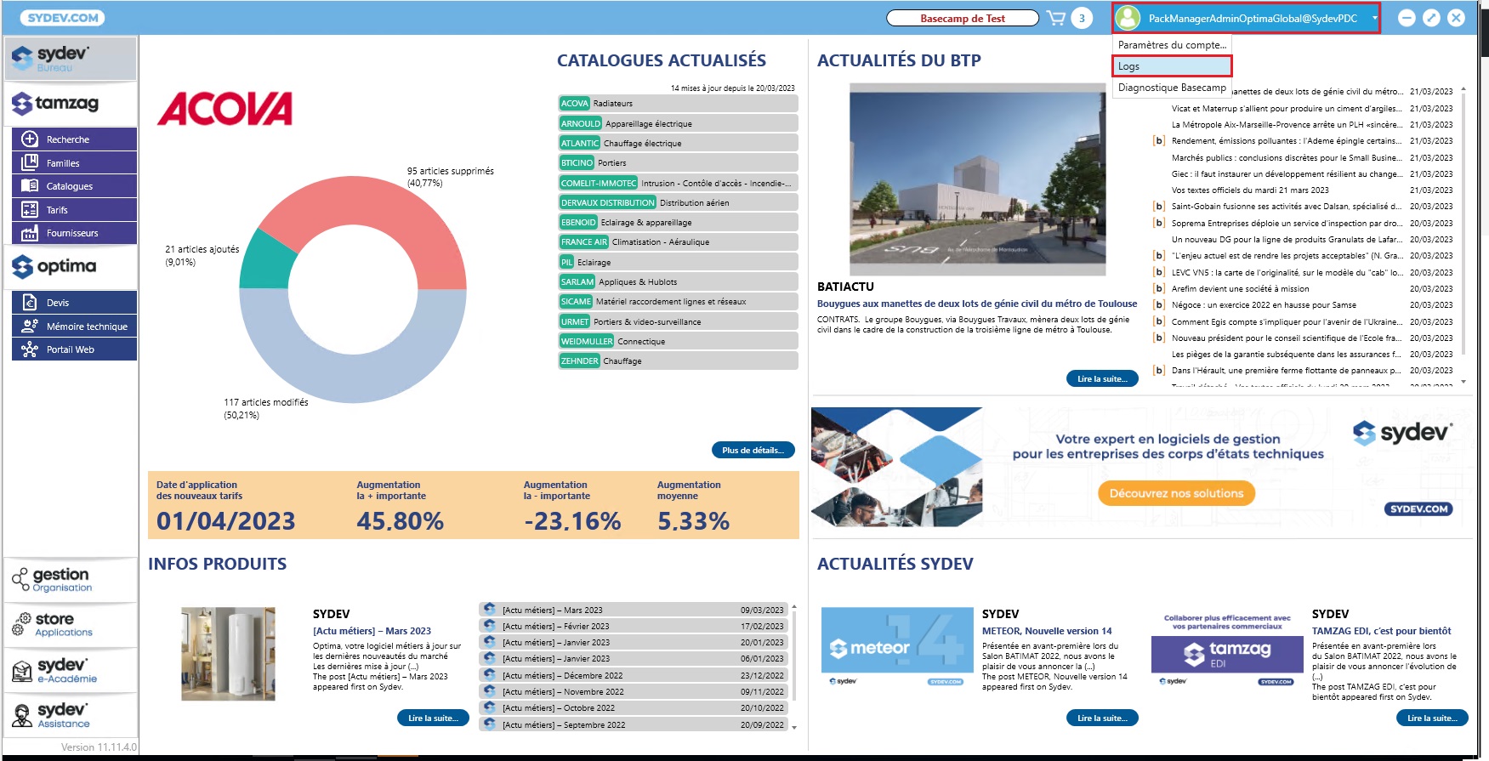The width and height of the screenshot is (1489, 761).
Task: Click icon beside Actu métiers Décembre 2022 row
Action: click(x=489, y=675)
